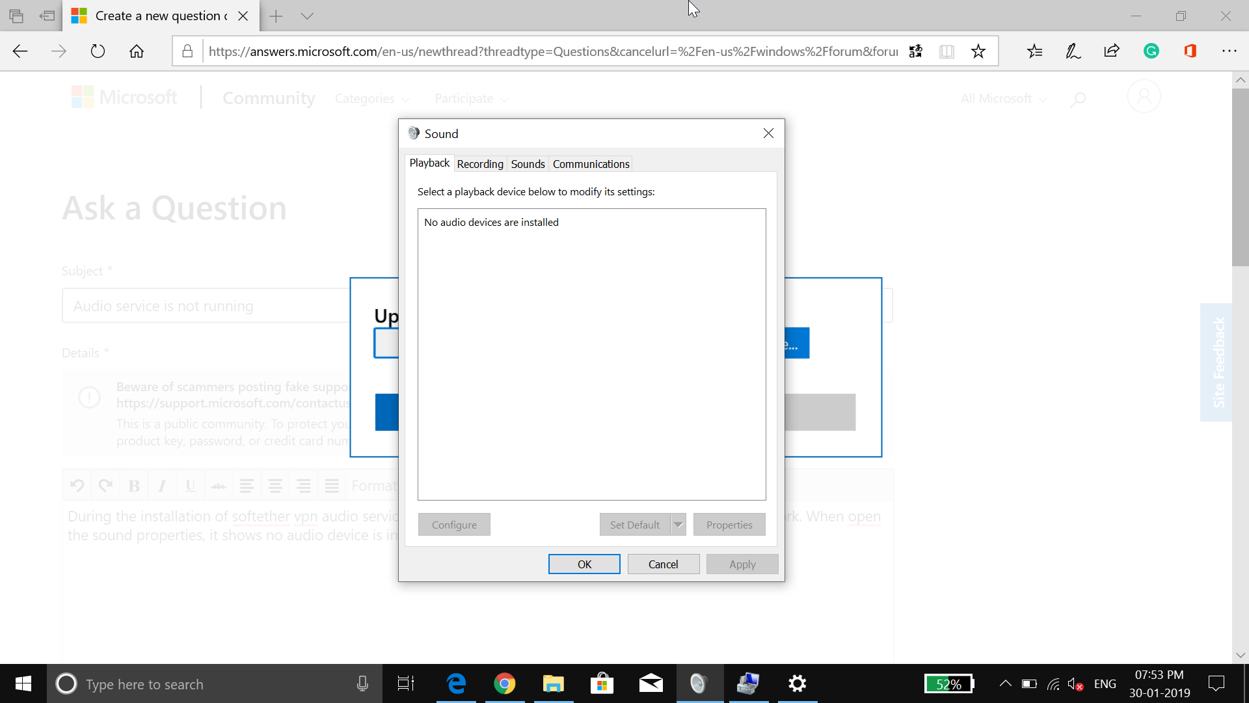Open the Share icon in Edge toolbar
This screenshot has width=1249, height=703.
pyautogui.click(x=1112, y=51)
